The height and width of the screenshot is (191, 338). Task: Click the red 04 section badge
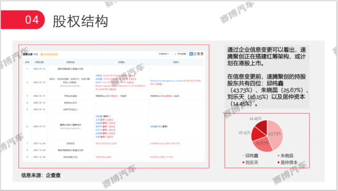[23, 20]
